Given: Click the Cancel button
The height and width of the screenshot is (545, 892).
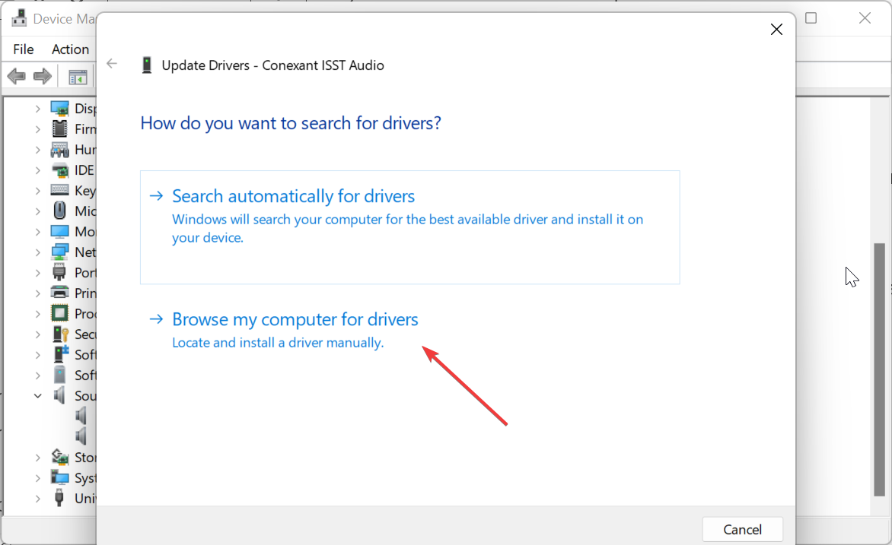Looking at the screenshot, I should (x=742, y=529).
